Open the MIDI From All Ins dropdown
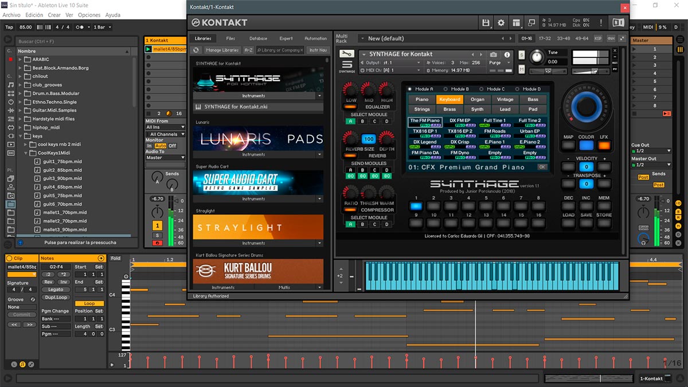688x387 pixels. click(x=165, y=127)
